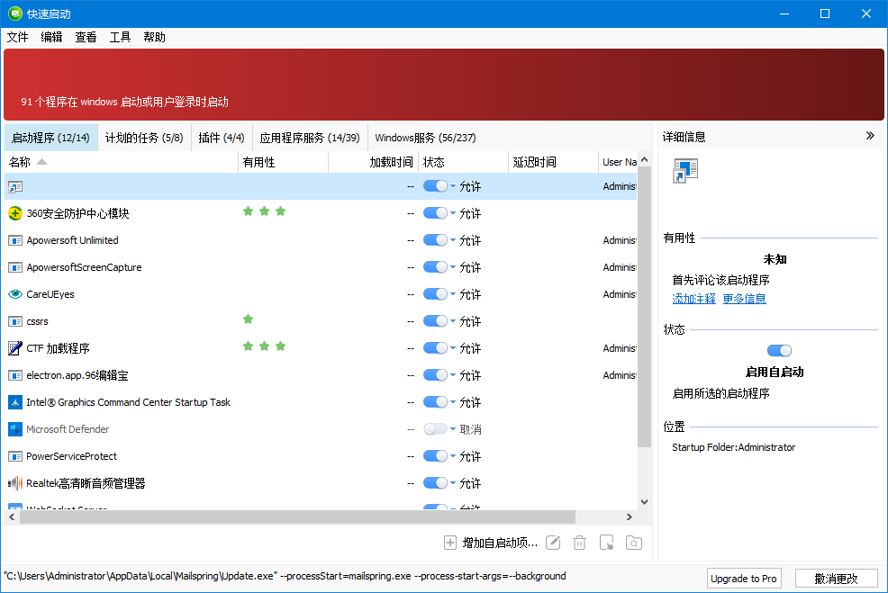Click the 添加注释 link
The height and width of the screenshot is (593, 888).
pos(693,299)
